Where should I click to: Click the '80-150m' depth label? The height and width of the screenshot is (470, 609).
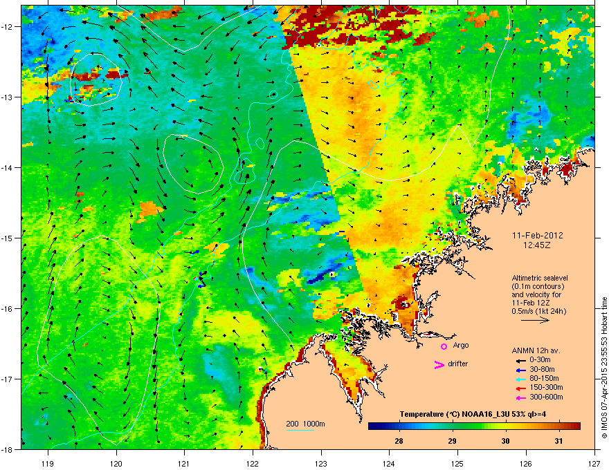coord(544,378)
